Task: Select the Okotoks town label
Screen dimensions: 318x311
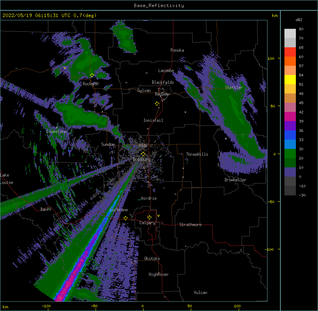Action: click(152, 259)
